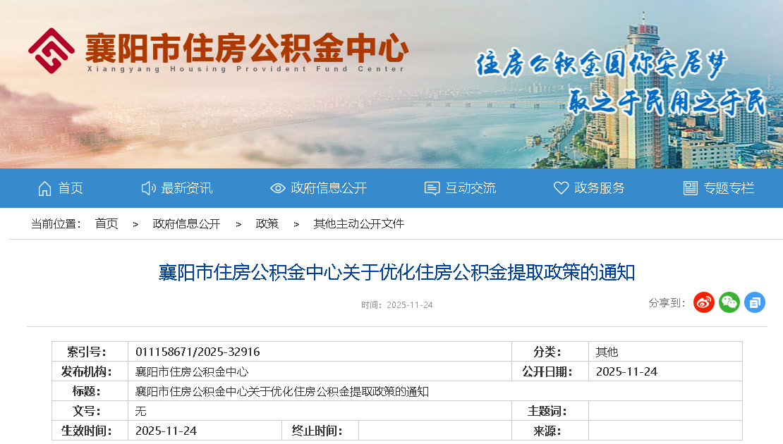Click the 首页 breadcrumb link
The width and height of the screenshot is (783, 444).
click(x=107, y=223)
